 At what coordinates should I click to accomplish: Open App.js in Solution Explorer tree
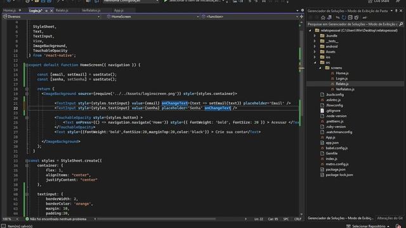[x=331, y=137]
